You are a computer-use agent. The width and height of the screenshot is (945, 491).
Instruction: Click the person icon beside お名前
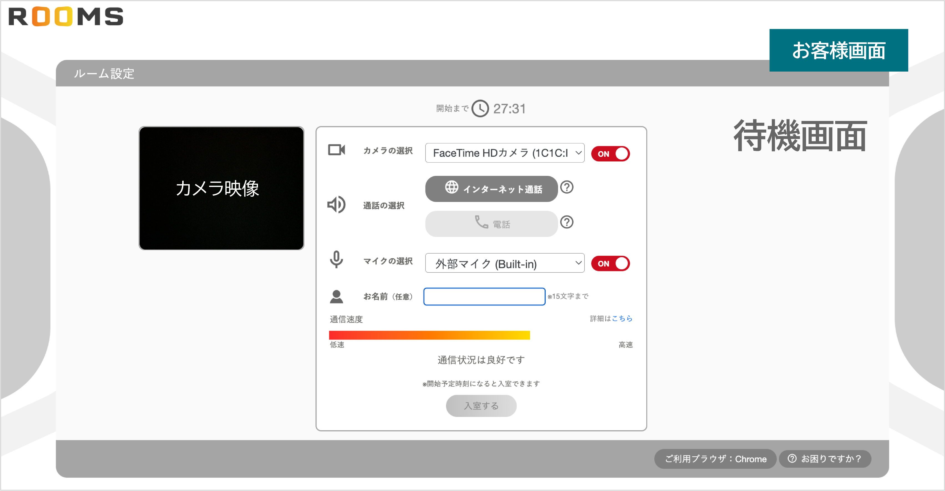pos(336,296)
